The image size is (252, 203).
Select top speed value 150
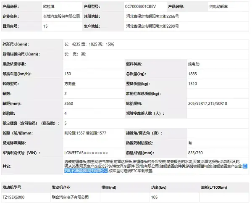pos(68,74)
